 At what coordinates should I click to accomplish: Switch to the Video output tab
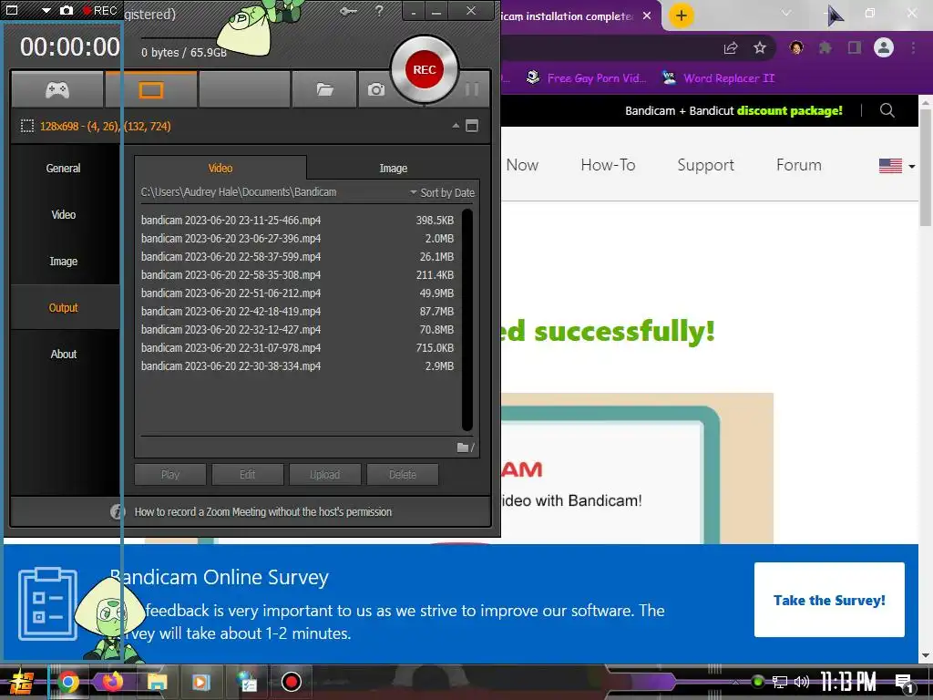pyautogui.click(x=220, y=168)
